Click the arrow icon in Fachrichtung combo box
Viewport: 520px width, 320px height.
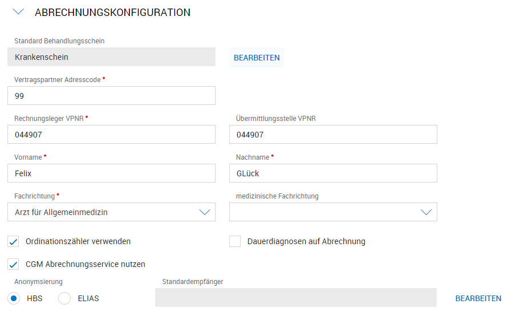click(x=205, y=212)
